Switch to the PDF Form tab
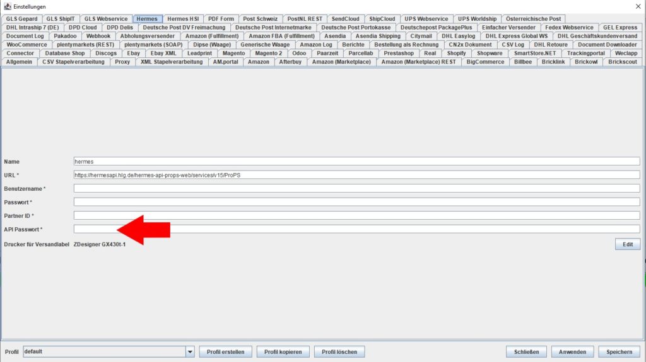This screenshot has height=362, width=646. [221, 19]
